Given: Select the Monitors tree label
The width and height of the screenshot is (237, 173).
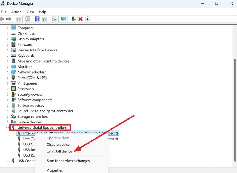Looking at the screenshot, I should 25,67.
